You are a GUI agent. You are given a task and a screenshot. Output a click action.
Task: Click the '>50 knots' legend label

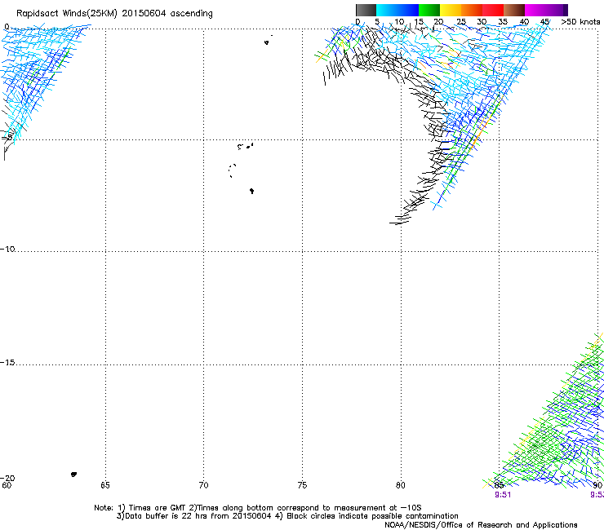580,22
